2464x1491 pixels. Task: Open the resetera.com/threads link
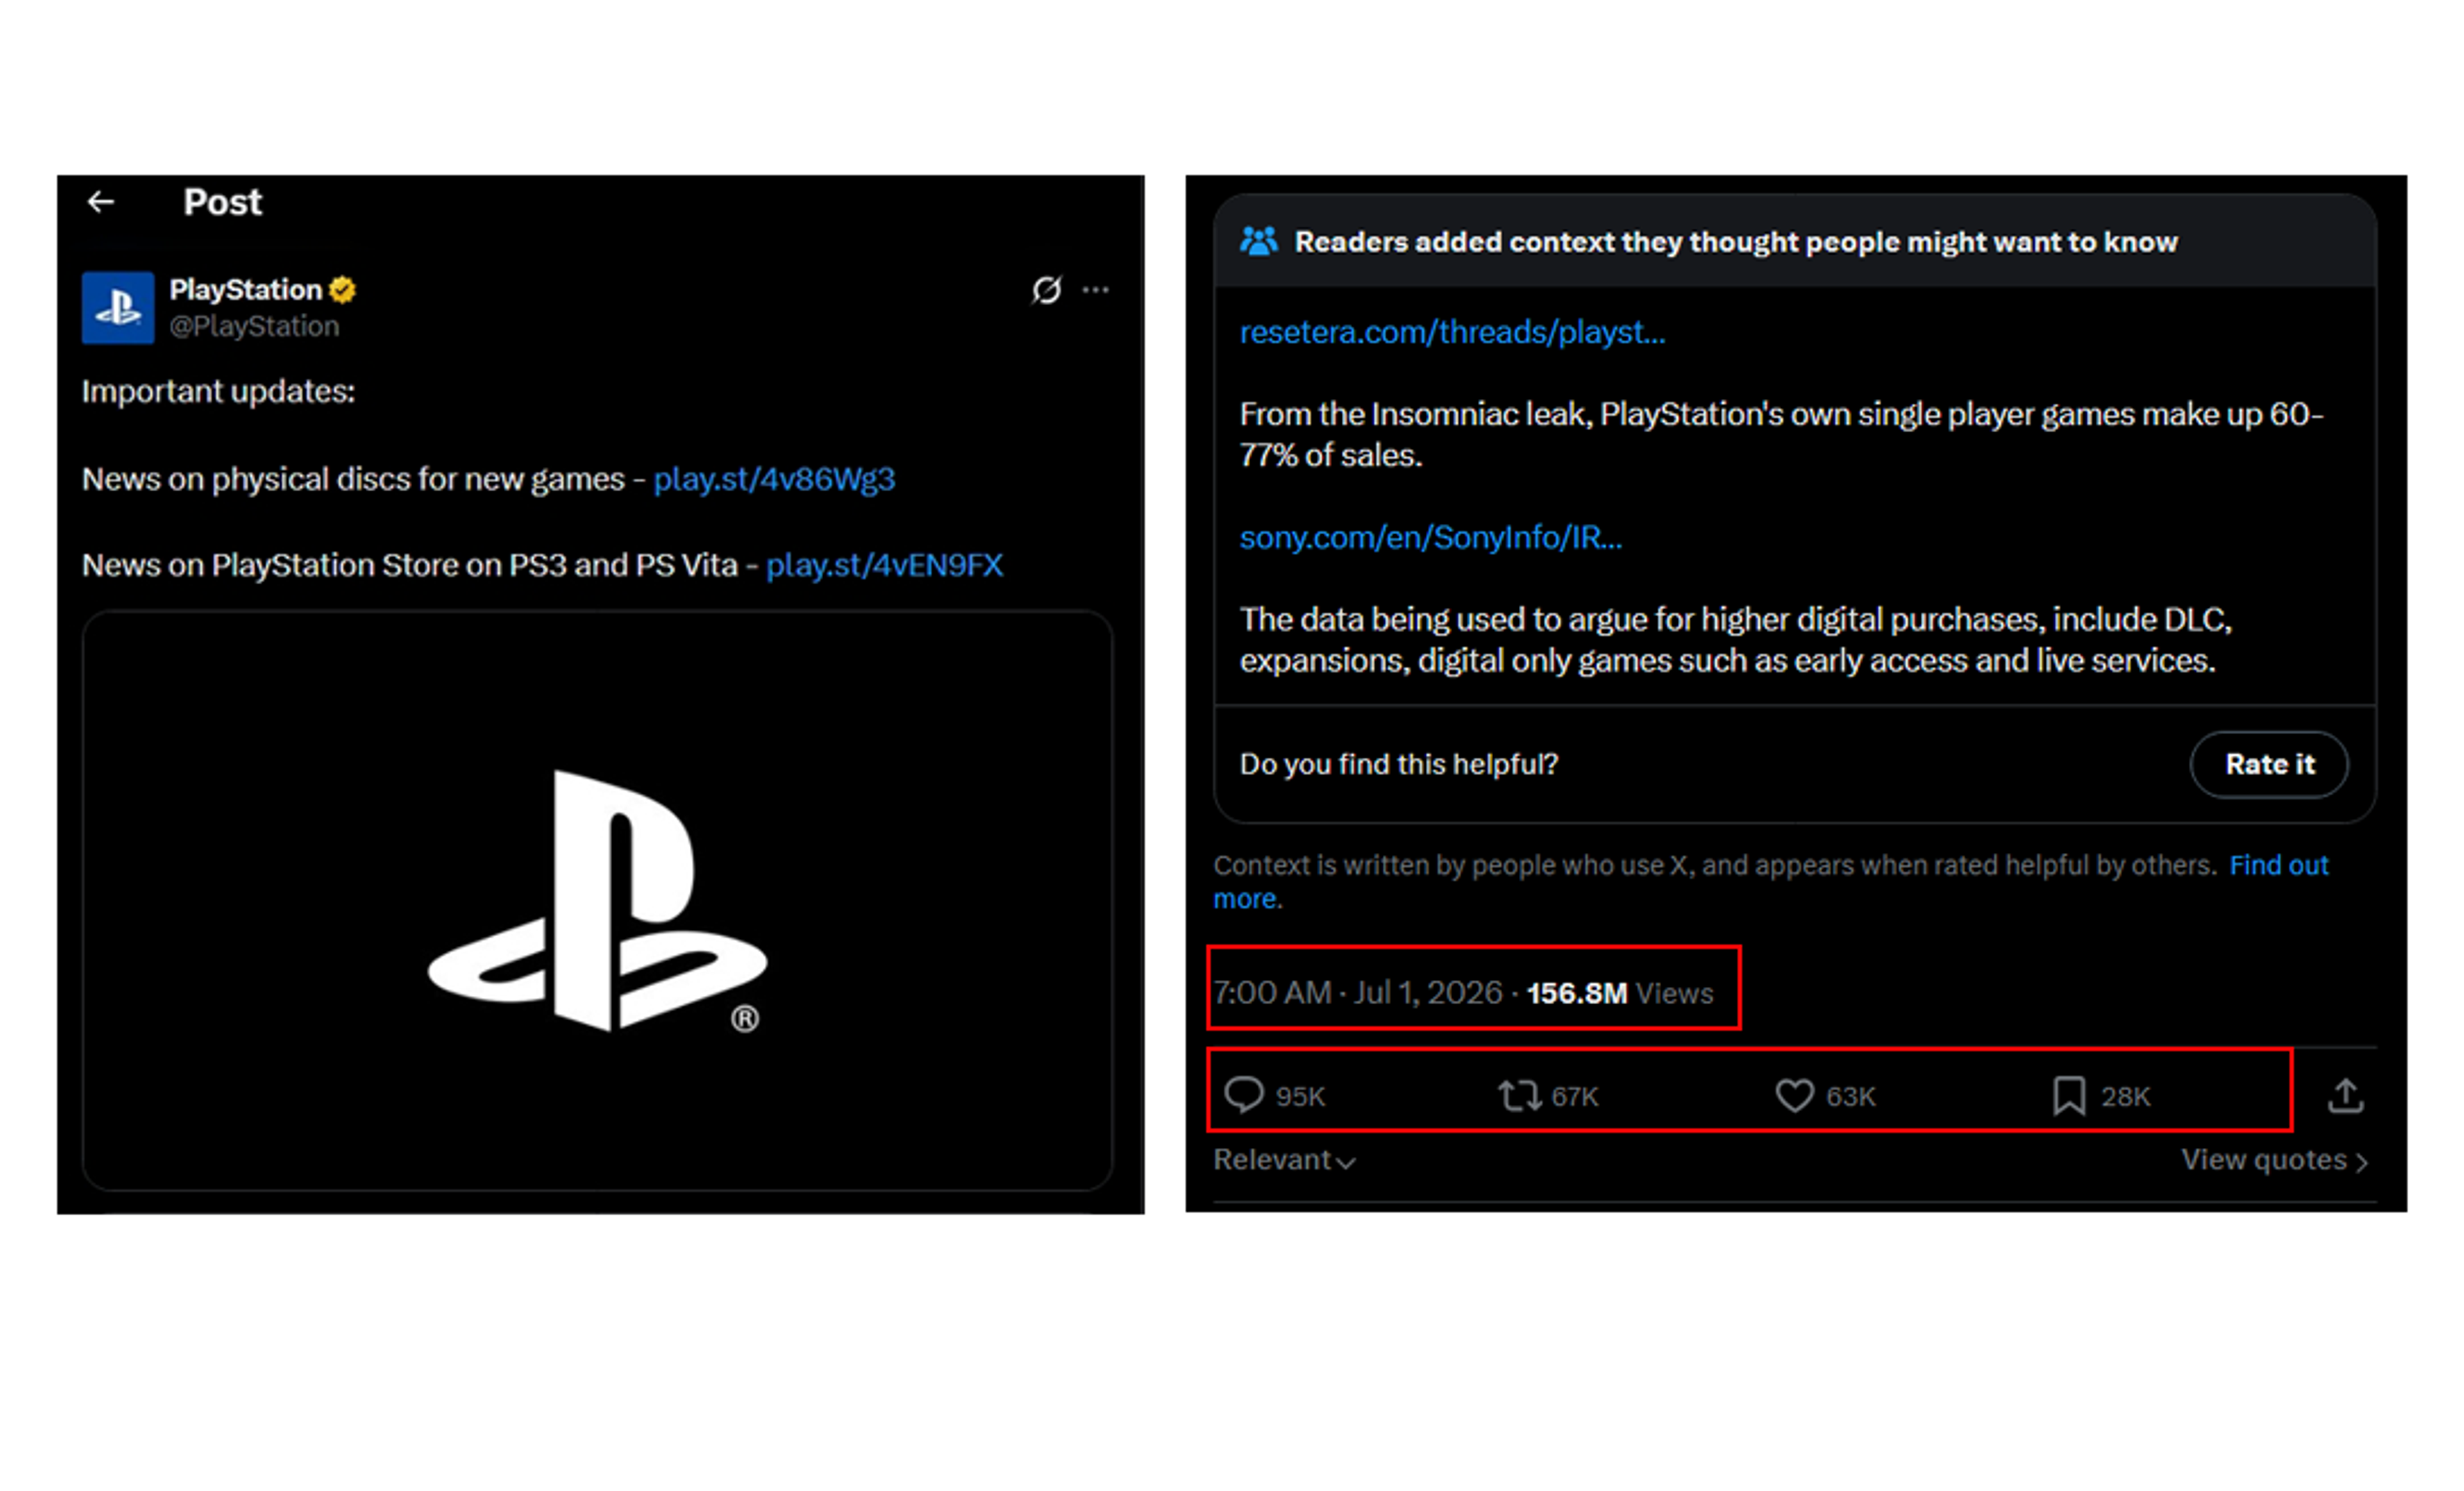[x=1452, y=332]
